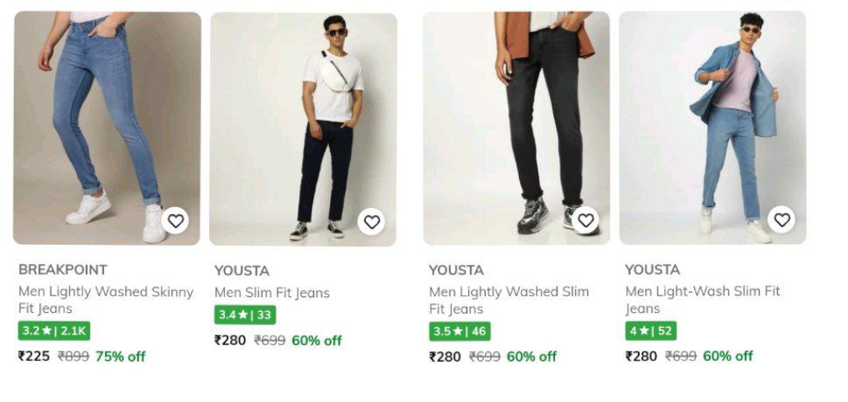Click the BREAKPOINT brand name

click(x=63, y=269)
